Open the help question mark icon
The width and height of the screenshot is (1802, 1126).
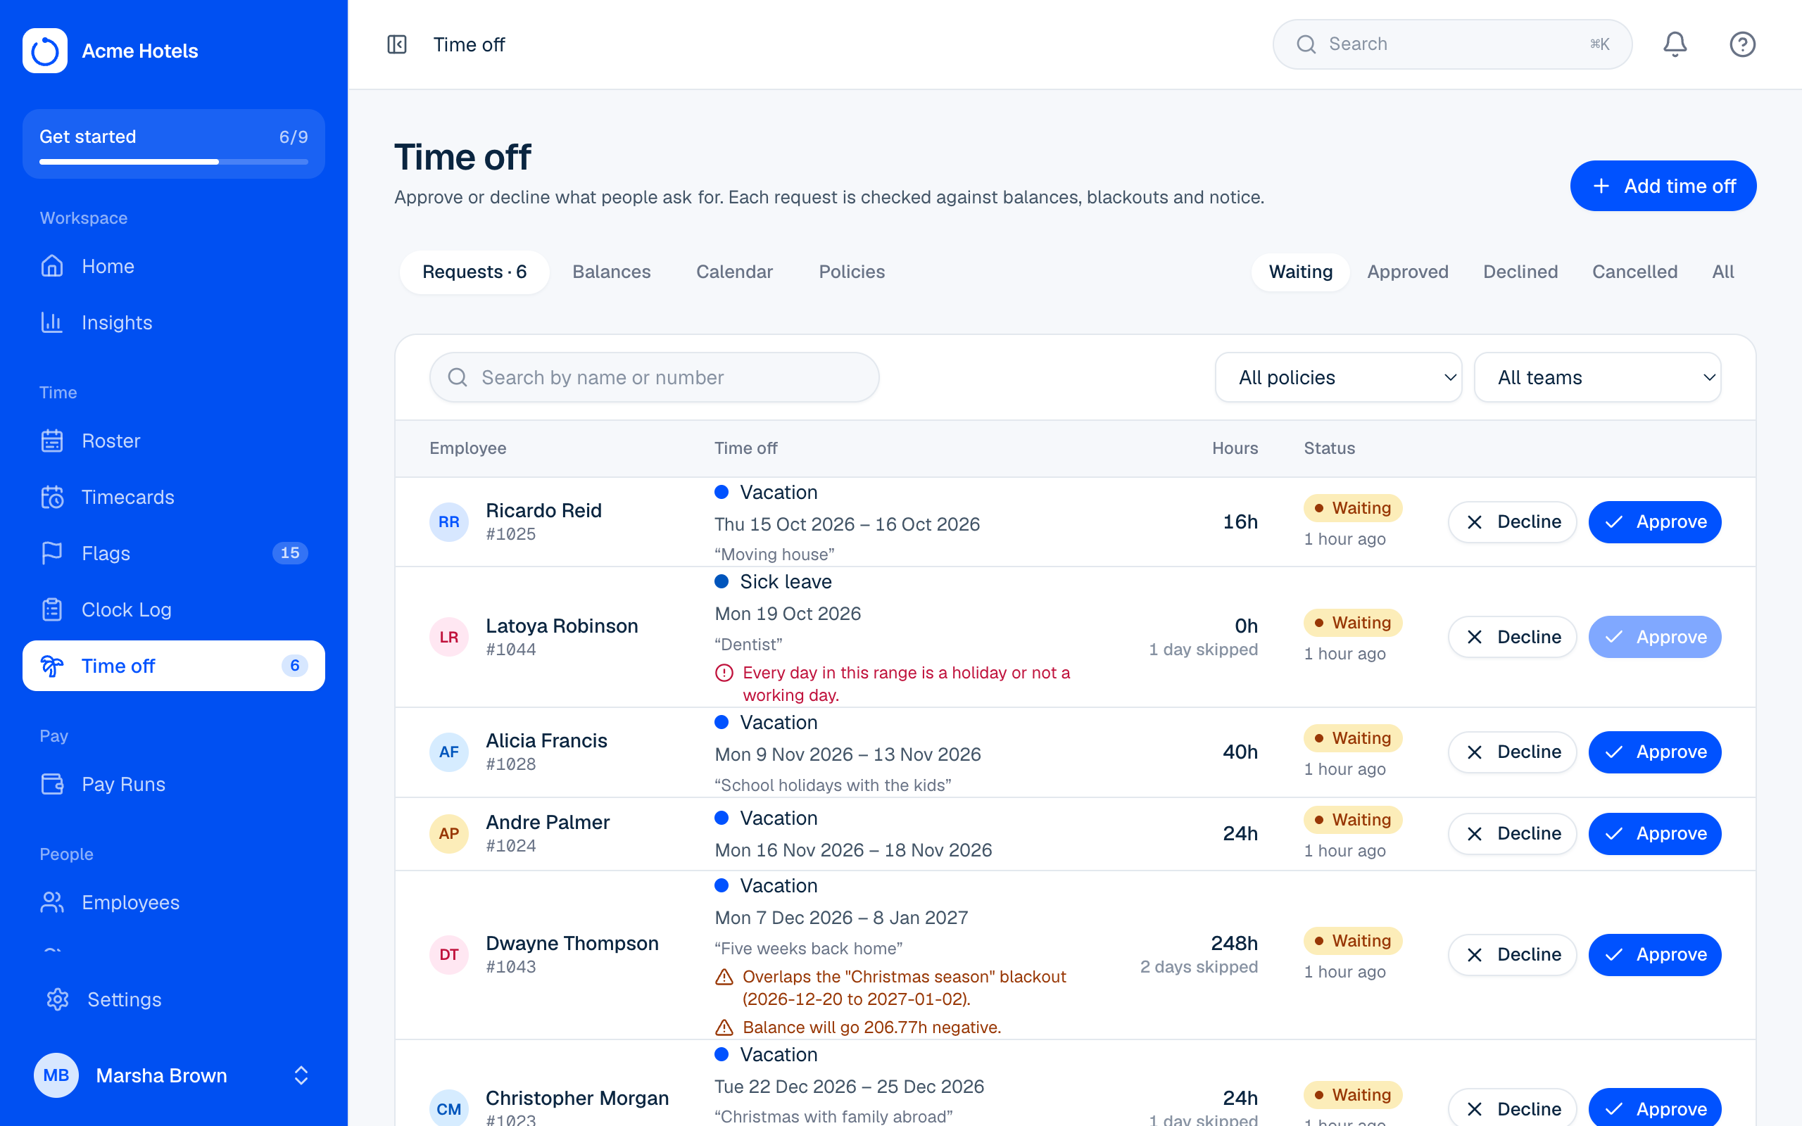click(1742, 44)
